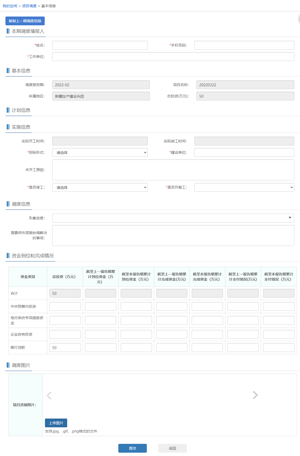Open 项目调度 breadcrumb link
Image resolution: width=300 pixels, height=456 pixels.
(29, 6)
